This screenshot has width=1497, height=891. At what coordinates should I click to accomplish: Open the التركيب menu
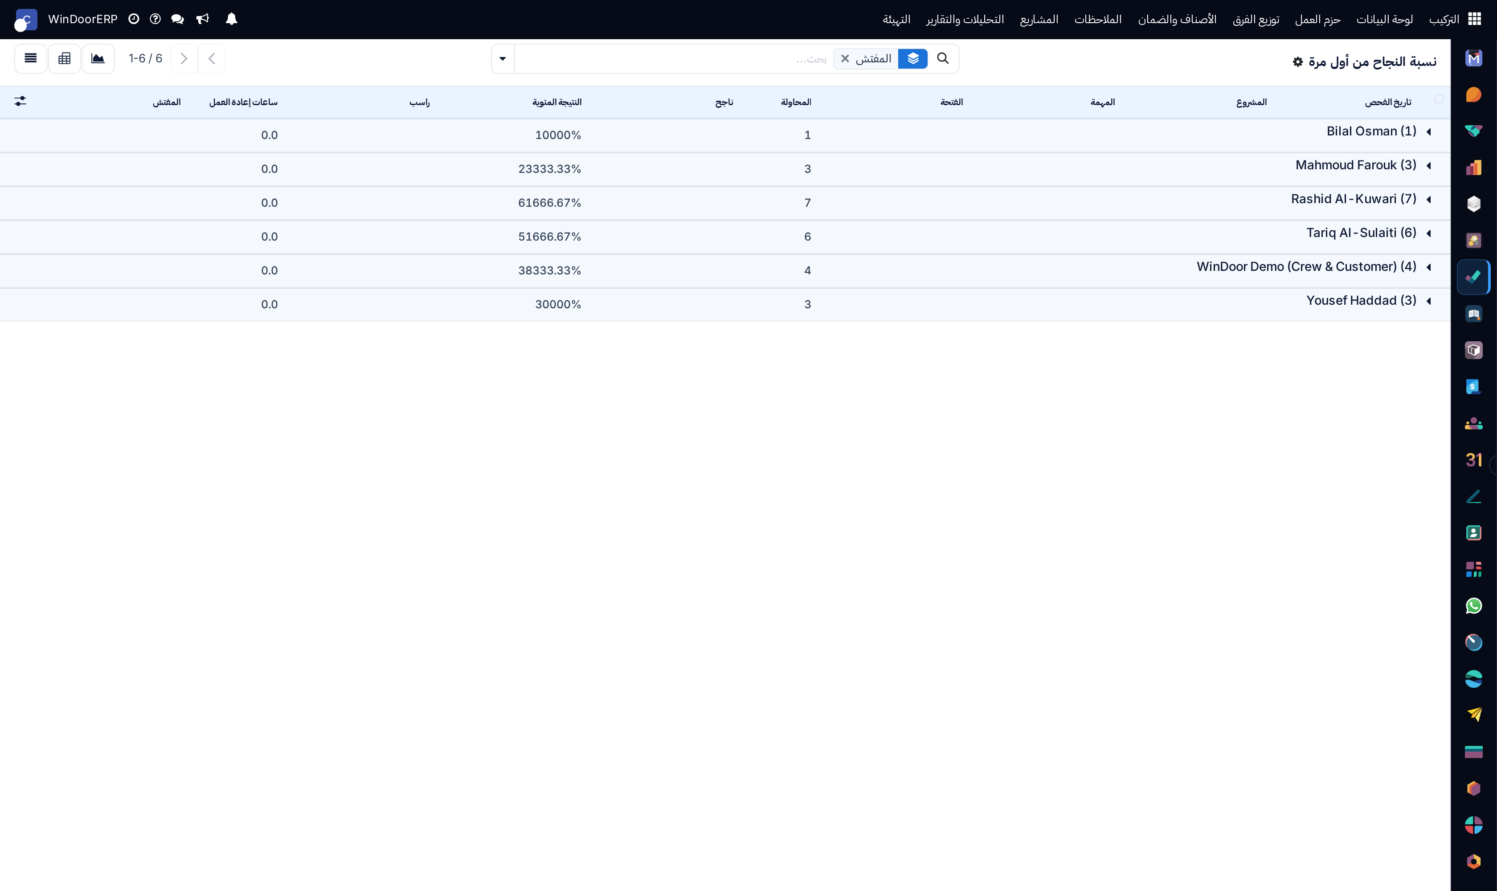click(x=1444, y=19)
